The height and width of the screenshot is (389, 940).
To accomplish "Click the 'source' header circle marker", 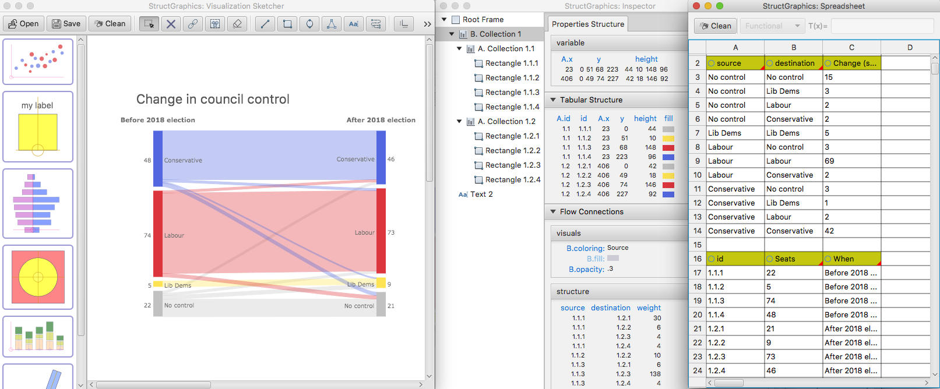I will pyautogui.click(x=712, y=63).
